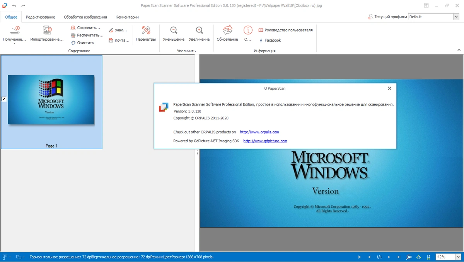Click Увеличение zoom in magnifier
The height and width of the screenshot is (262, 464).
point(199,31)
